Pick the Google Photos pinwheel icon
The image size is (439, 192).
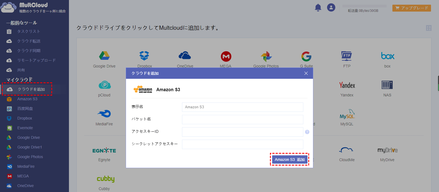pyautogui.click(x=266, y=56)
